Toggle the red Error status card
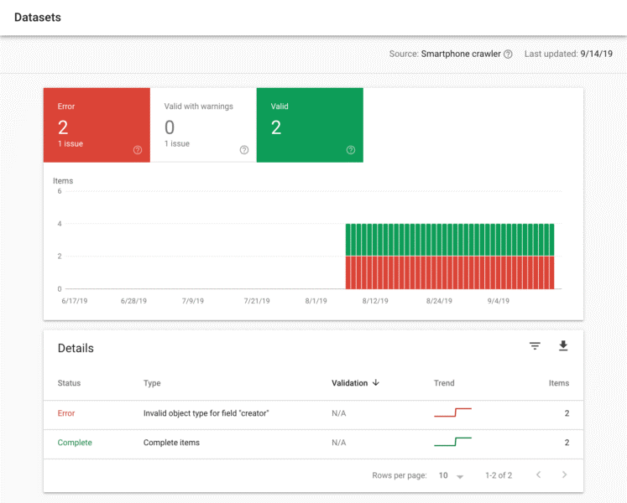The height and width of the screenshot is (503, 627). pos(97,124)
